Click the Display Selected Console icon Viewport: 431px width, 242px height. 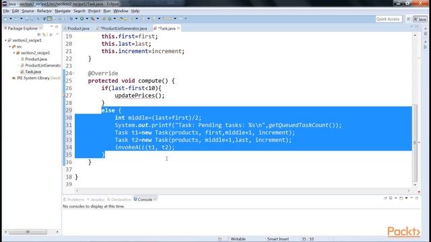pyautogui.click(x=391, y=198)
